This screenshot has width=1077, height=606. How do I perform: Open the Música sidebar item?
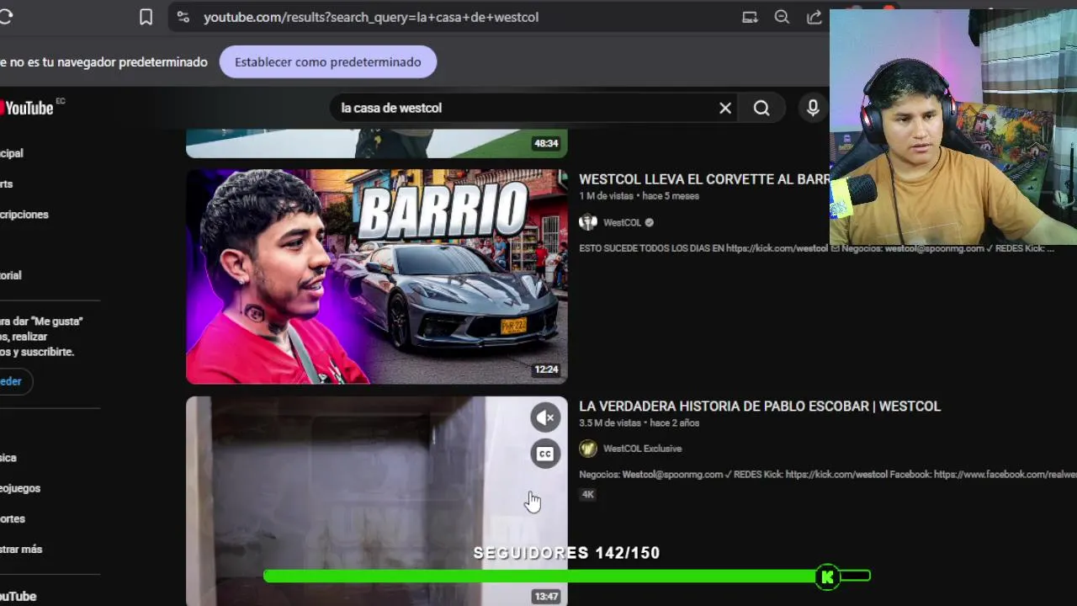point(8,458)
